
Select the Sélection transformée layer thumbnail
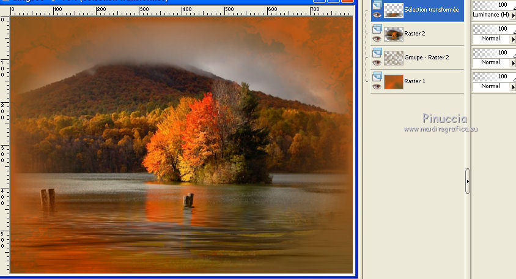tap(394, 10)
